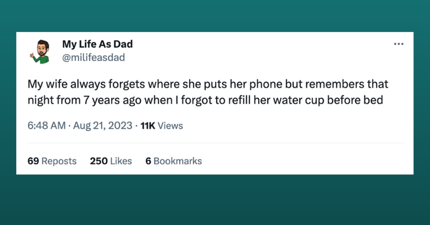Open the Aug 21, 2023 timestamp
This screenshot has height=225, width=430.
coord(103,125)
